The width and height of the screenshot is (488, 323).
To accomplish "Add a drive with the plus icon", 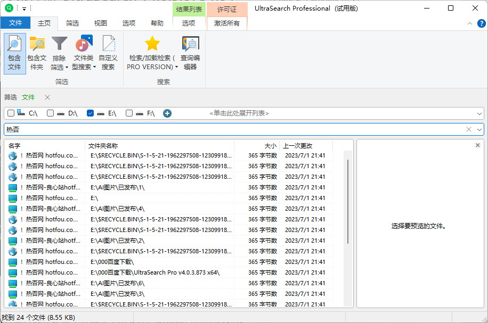I will pos(167,113).
